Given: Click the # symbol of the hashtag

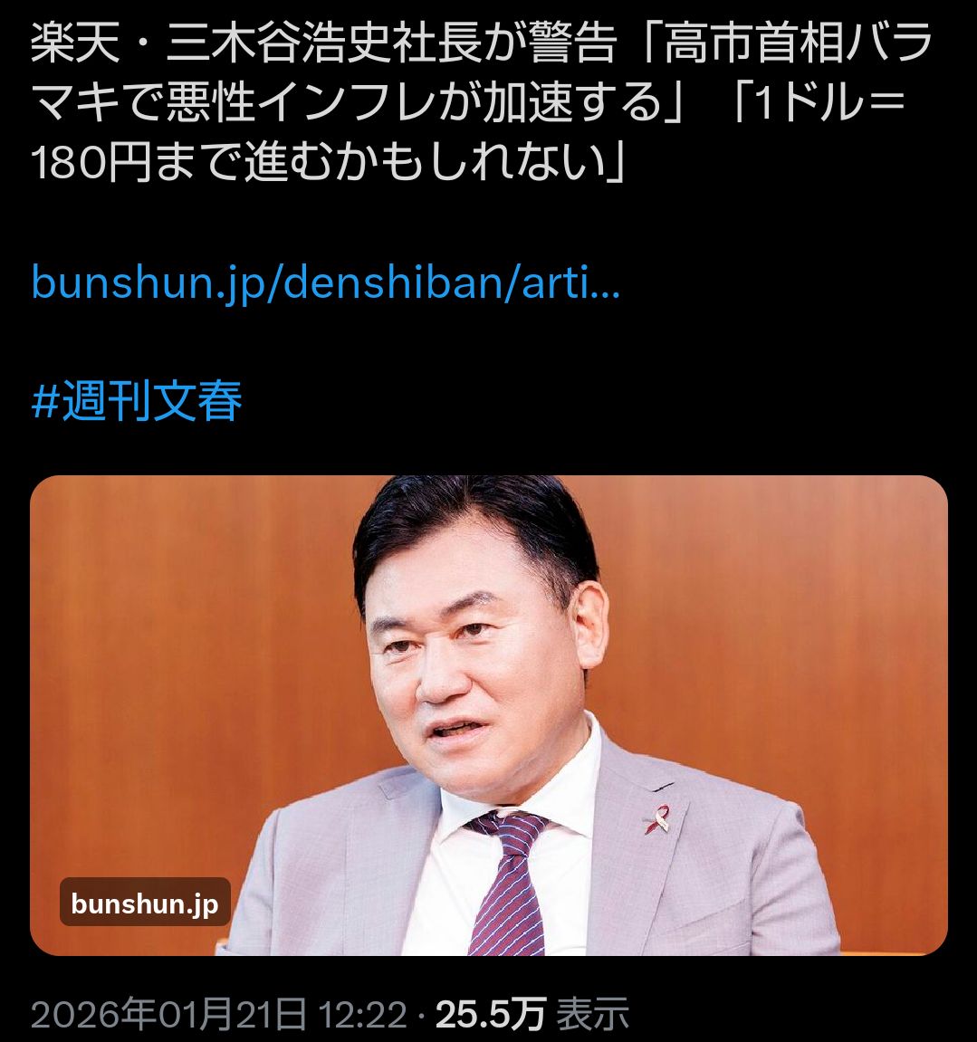Looking at the screenshot, I should click(x=45, y=402).
